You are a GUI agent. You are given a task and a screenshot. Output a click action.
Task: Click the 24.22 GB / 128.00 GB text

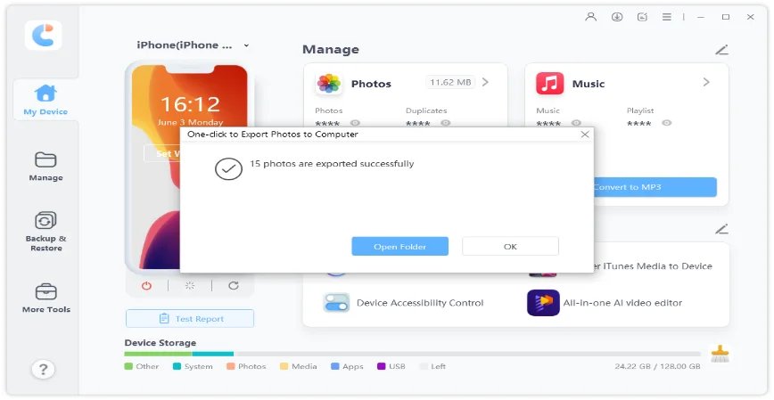click(657, 366)
